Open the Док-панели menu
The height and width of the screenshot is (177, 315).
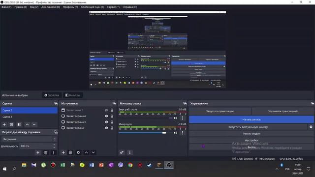51,7
